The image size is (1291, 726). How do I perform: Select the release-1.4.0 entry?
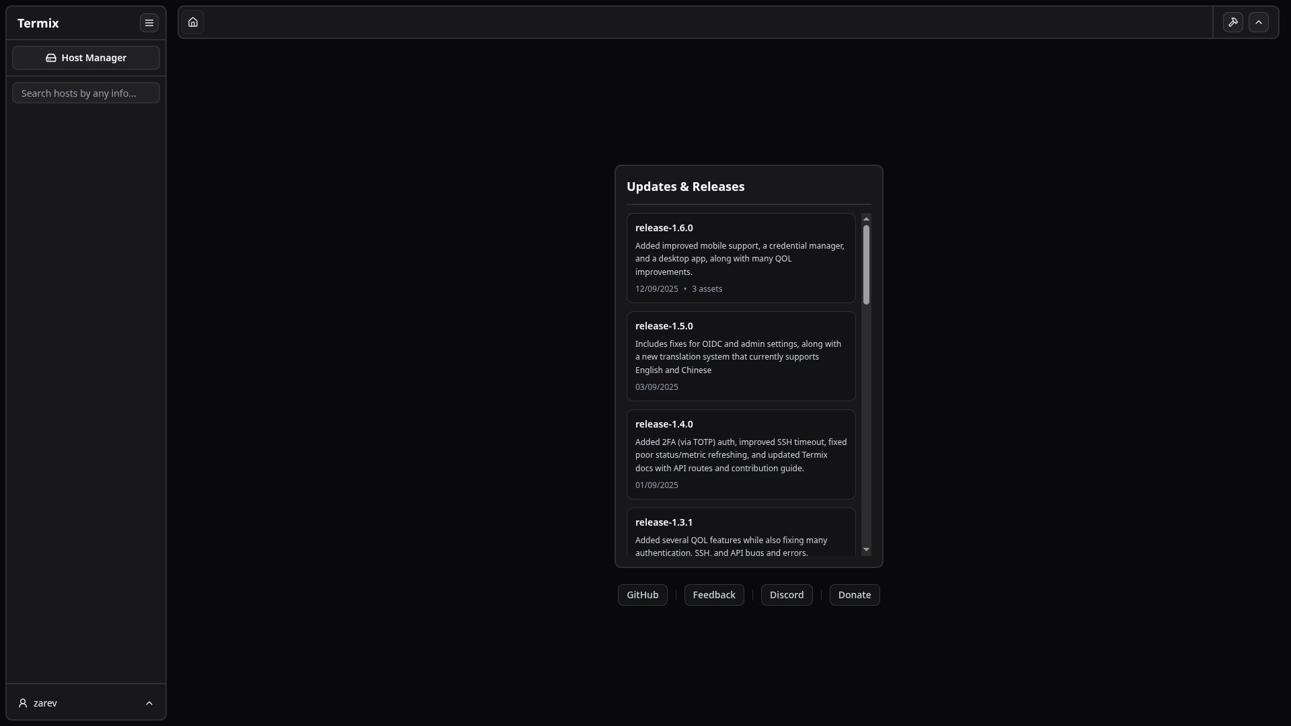click(741, 454)
